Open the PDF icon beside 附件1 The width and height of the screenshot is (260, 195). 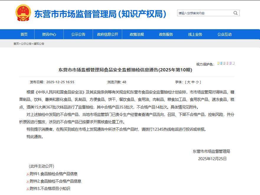tap(28, 174)
